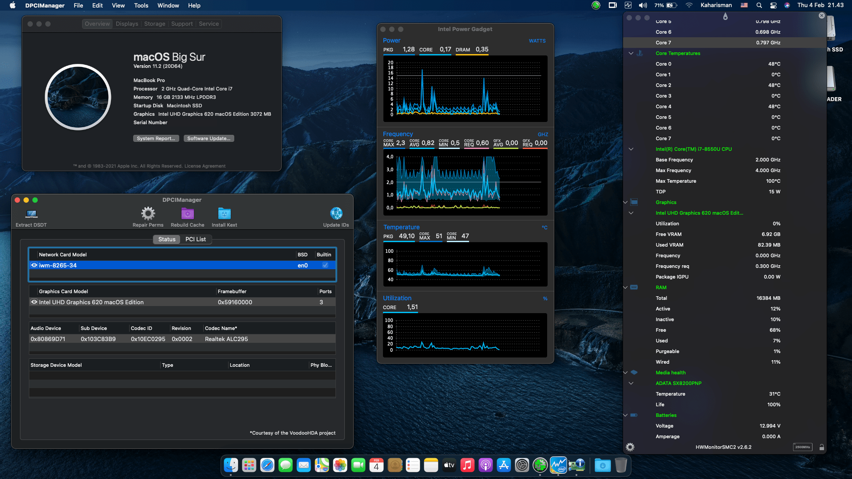Open HWMonitorSMC2 settings via gear icon
Viewport: 852px width, 479px height.
[630, 447]
